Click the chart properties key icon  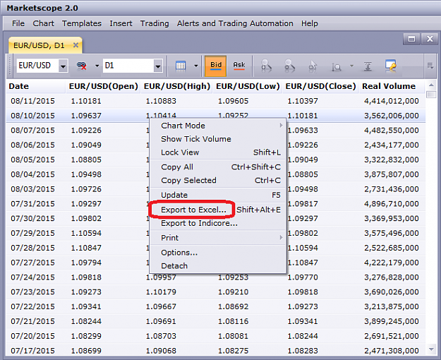(x=391, y=66)
